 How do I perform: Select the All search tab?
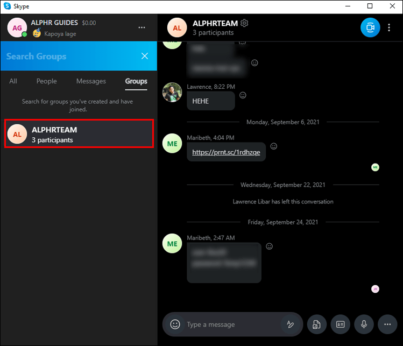click(x=13, y=81)
